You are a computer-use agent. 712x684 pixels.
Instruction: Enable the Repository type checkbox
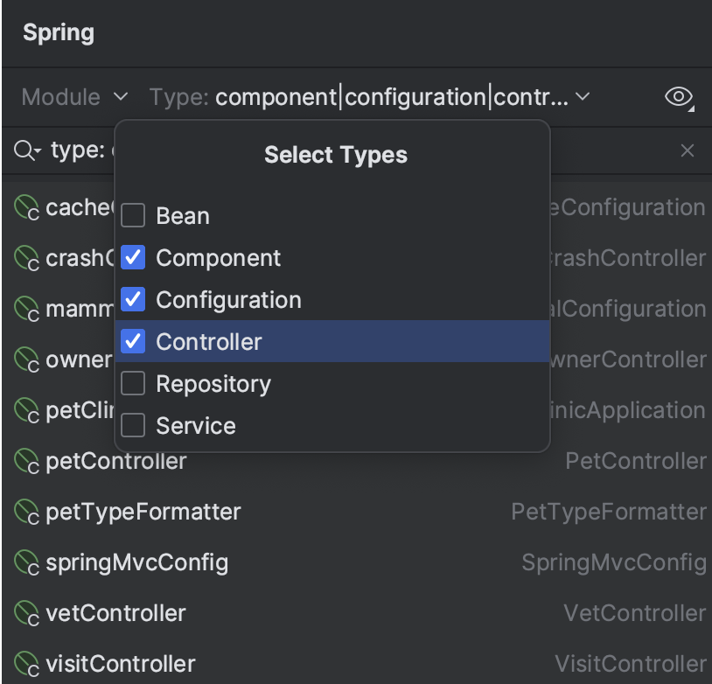pos(133,383)
